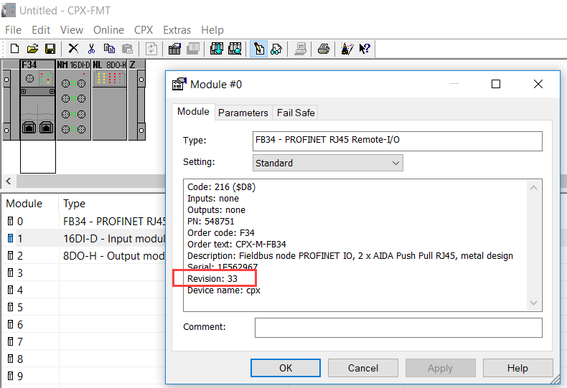Select the Module tab
567x388 pixels.
[x=193, y=112]
